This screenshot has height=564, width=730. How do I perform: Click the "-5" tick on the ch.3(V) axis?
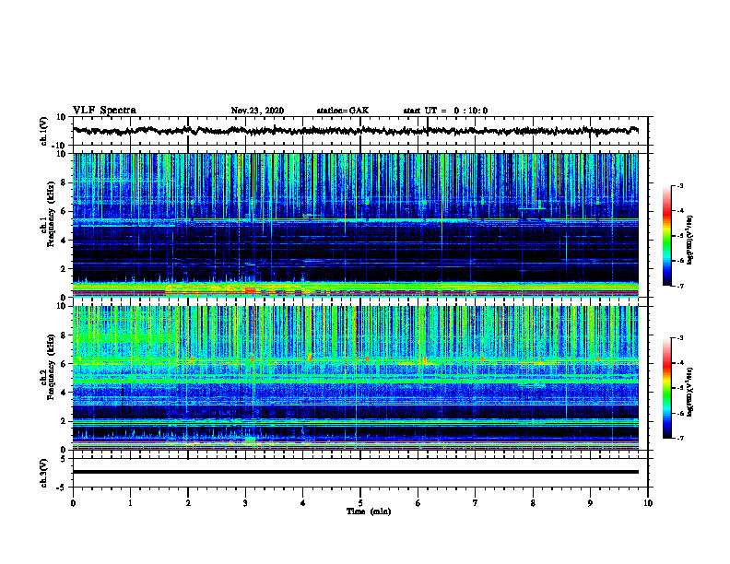(61, 488)
